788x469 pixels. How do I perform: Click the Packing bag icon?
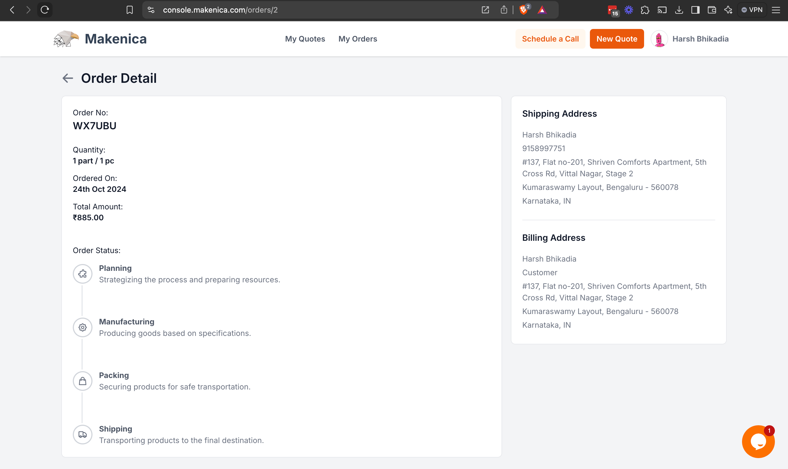click(82, 381)
